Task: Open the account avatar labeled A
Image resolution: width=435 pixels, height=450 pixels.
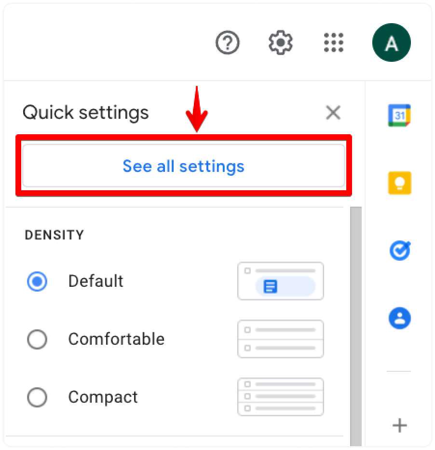Action: [392, 42]
